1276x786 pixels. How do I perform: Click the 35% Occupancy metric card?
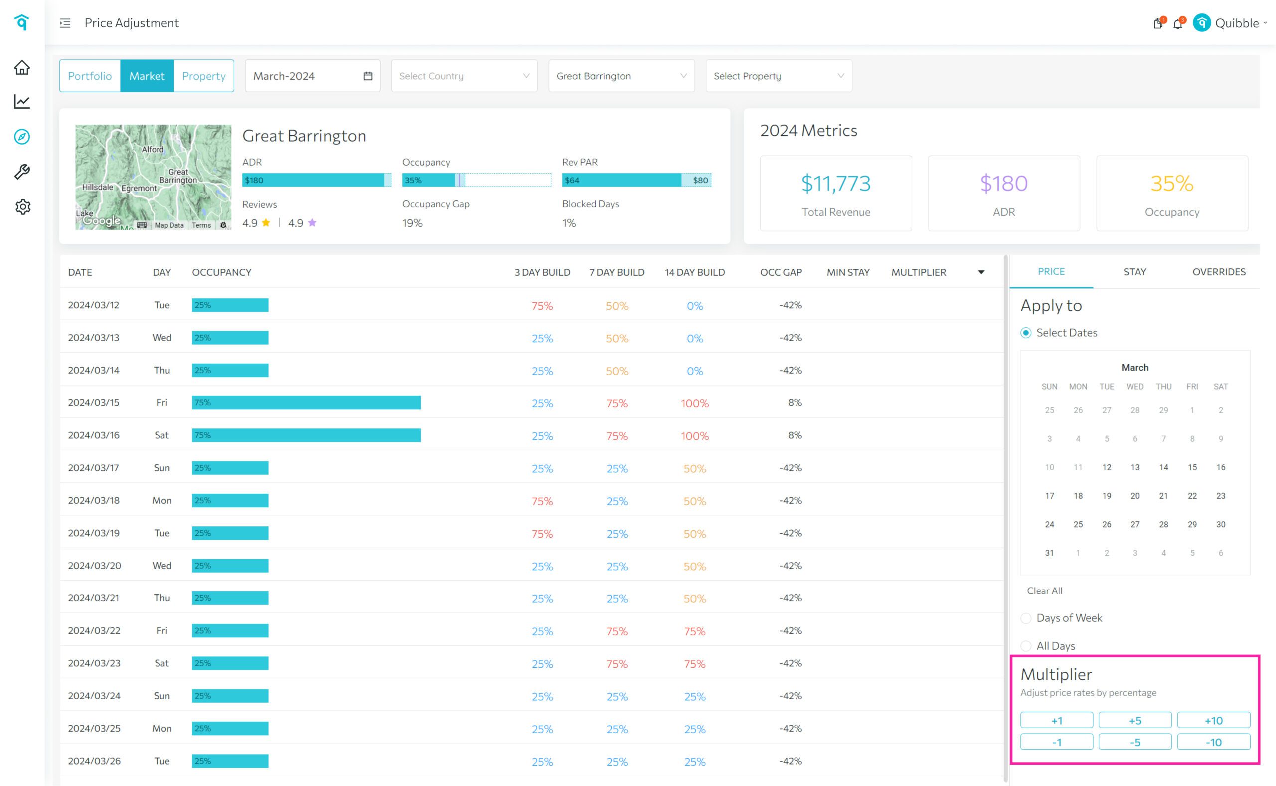coord(1171,194)
